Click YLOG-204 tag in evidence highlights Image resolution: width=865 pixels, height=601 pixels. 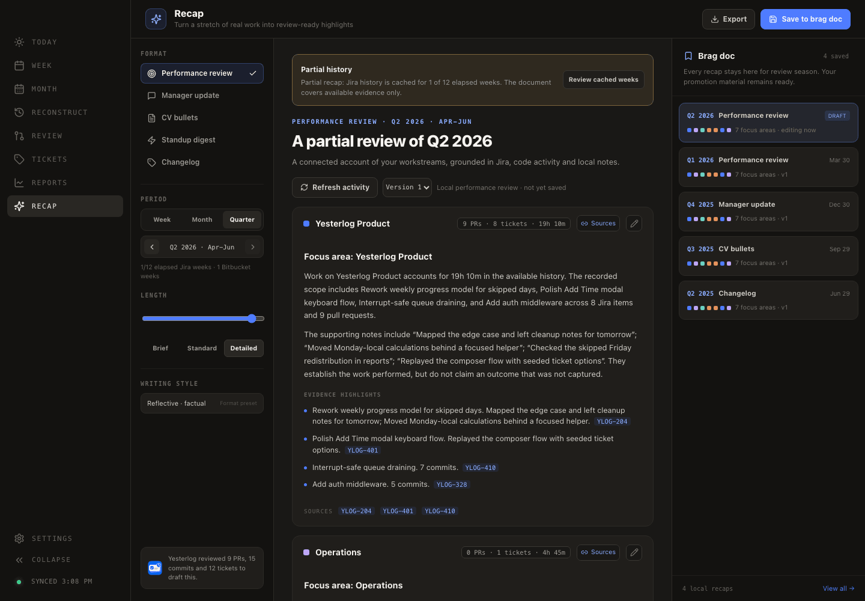[612, 422]
